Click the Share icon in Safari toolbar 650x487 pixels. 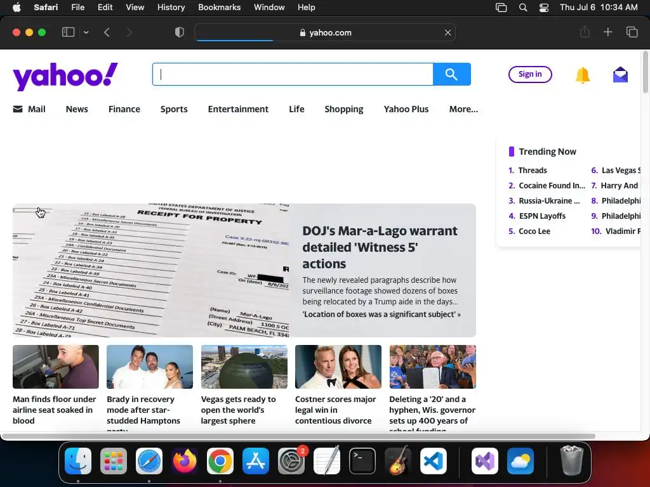(585, 32)
